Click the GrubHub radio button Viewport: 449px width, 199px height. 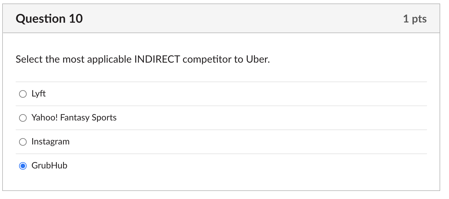[x=23, y=166]
